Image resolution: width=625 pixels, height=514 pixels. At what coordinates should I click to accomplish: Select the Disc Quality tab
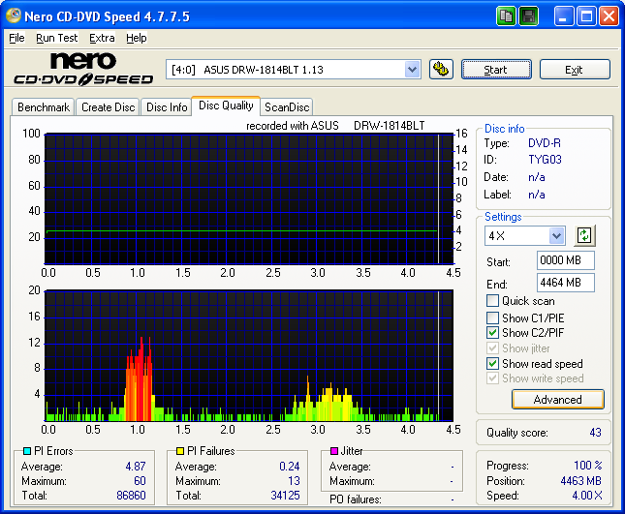click(226, 106)
